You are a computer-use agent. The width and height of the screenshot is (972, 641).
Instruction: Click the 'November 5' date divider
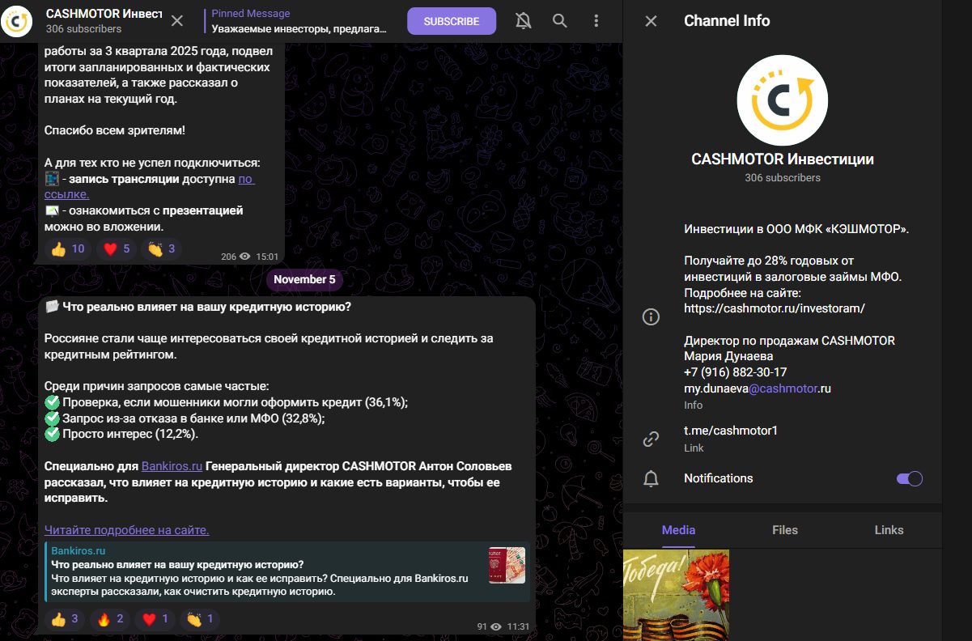click(x=304, y=279)
